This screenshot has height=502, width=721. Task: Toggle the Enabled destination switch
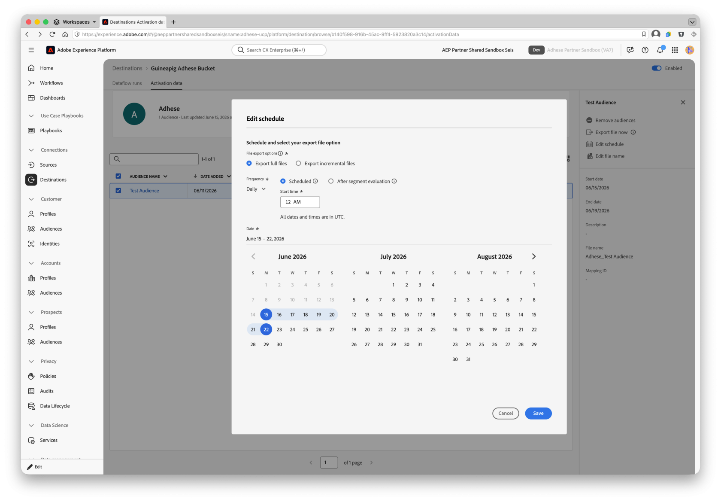click(x=656, y=68)
